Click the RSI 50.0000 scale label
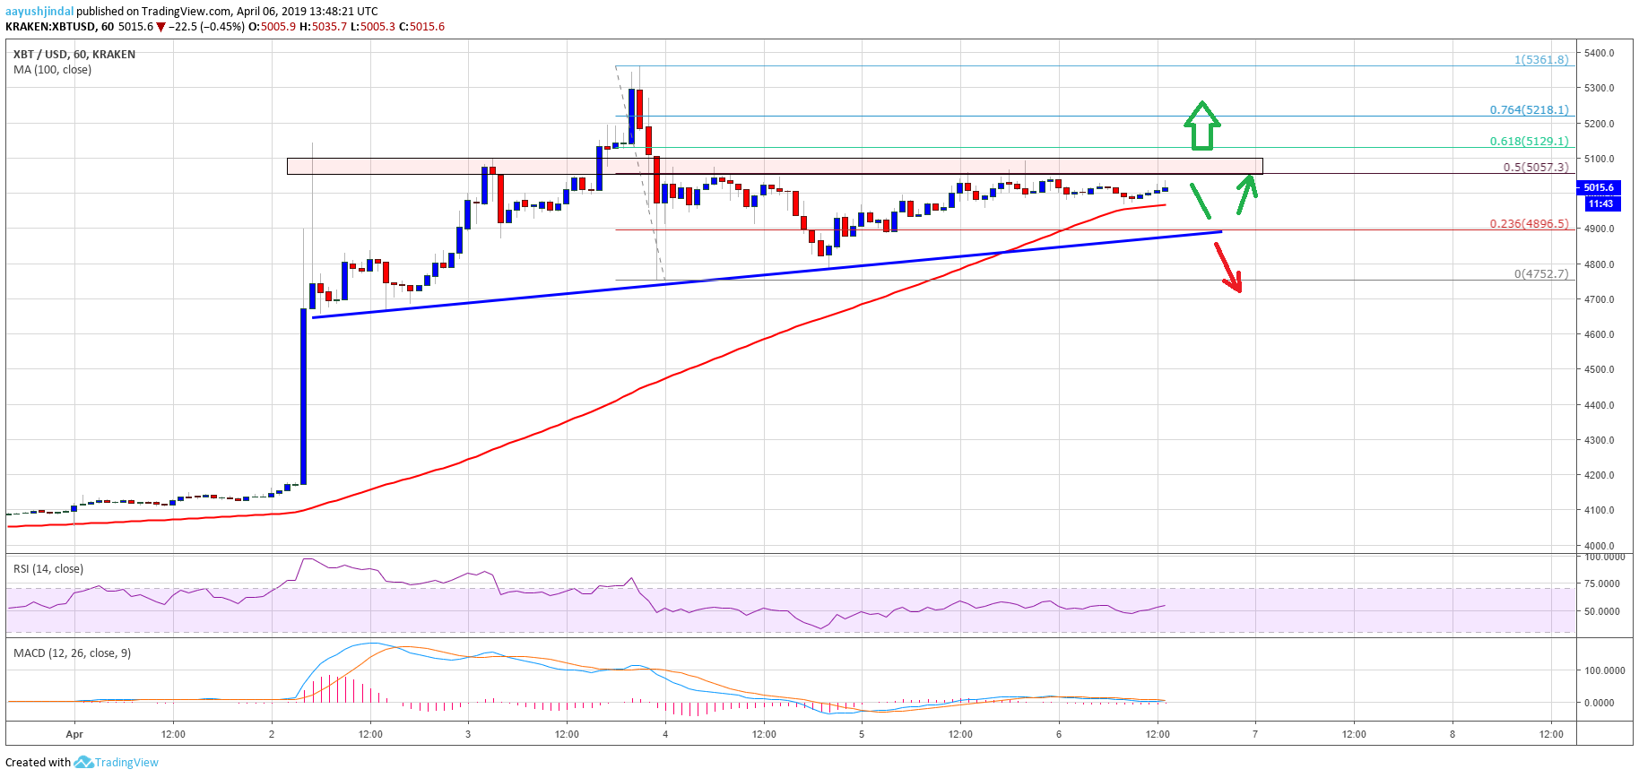This screenshot has width=1639, height=778. (1602, 611)
